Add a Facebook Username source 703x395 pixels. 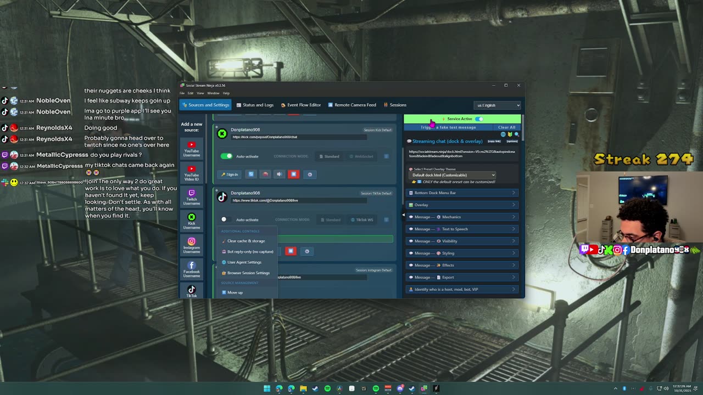(191, 270)
